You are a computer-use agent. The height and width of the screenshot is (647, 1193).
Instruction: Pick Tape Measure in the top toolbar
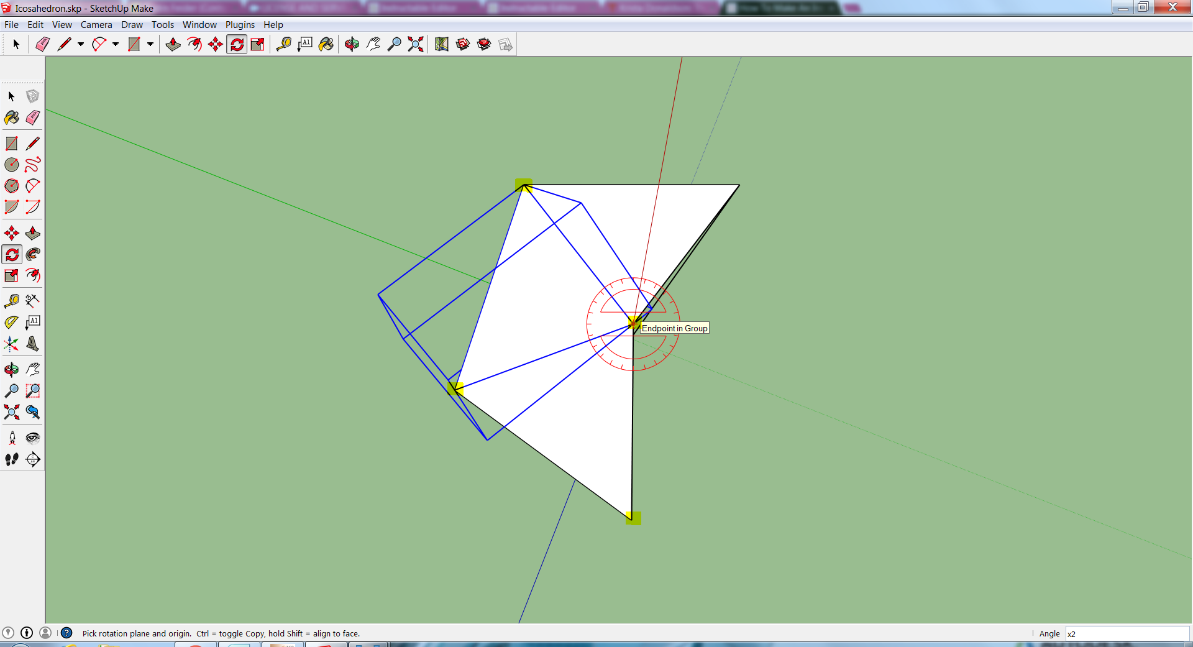(x=284, y=44)
